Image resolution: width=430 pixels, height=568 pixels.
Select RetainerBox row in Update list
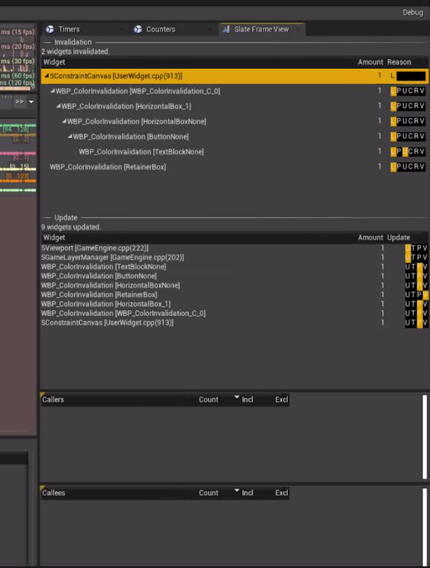pyautogui.click(x=235, y=295)
